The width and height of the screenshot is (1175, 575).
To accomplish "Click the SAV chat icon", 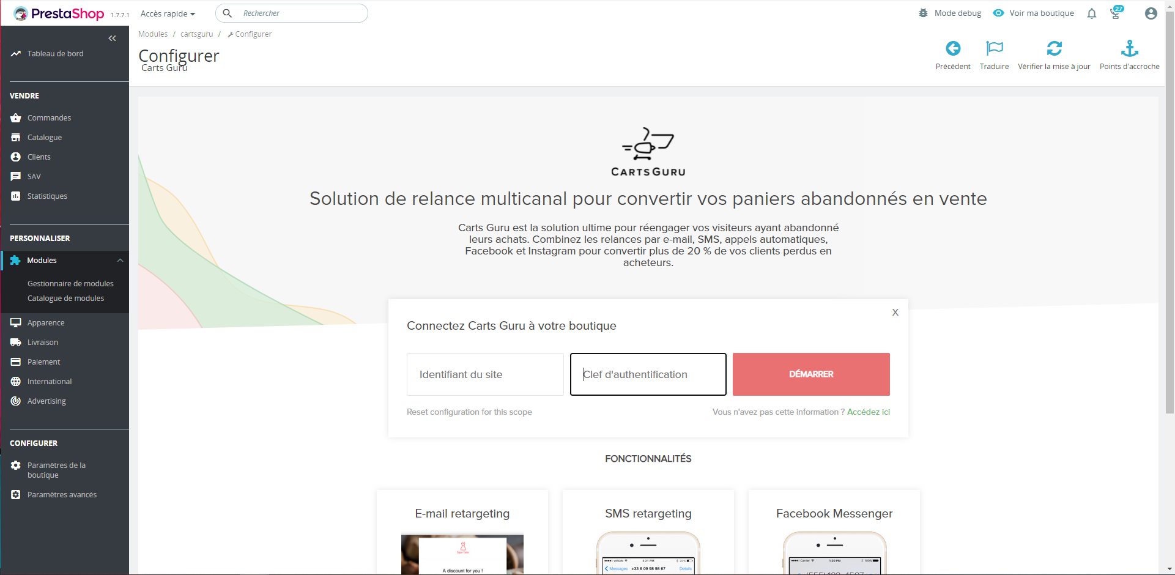I will [16, 177].
